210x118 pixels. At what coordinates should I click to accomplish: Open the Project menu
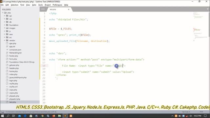pyautogui.click(x=48, y=5)
